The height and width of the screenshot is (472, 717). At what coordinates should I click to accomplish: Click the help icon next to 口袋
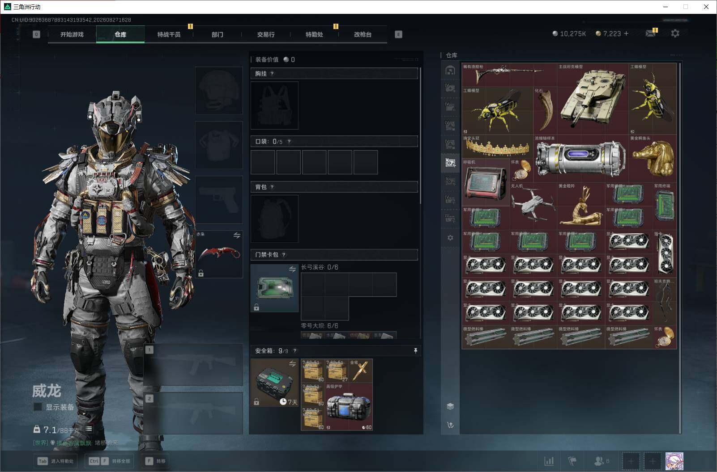(x=289, y=142)
